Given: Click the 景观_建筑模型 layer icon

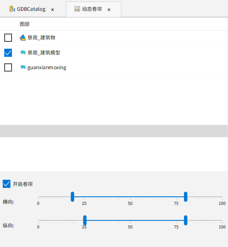Looking at the screenshot, I should tap(23, 52).
